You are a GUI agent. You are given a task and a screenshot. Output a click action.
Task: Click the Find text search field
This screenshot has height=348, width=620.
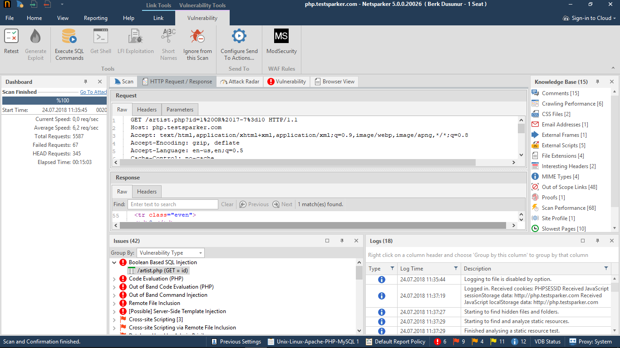tap(173, 204)
